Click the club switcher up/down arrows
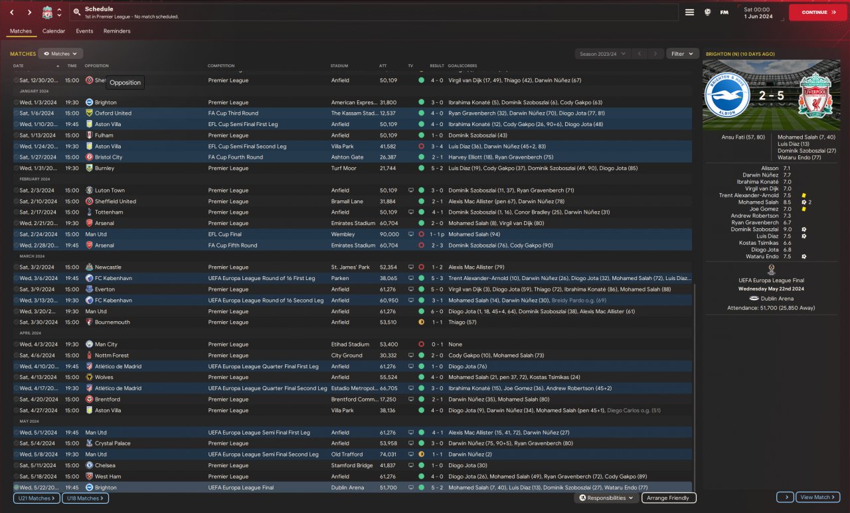This screenshot has width=850, height=513. (x=59, y=12)
